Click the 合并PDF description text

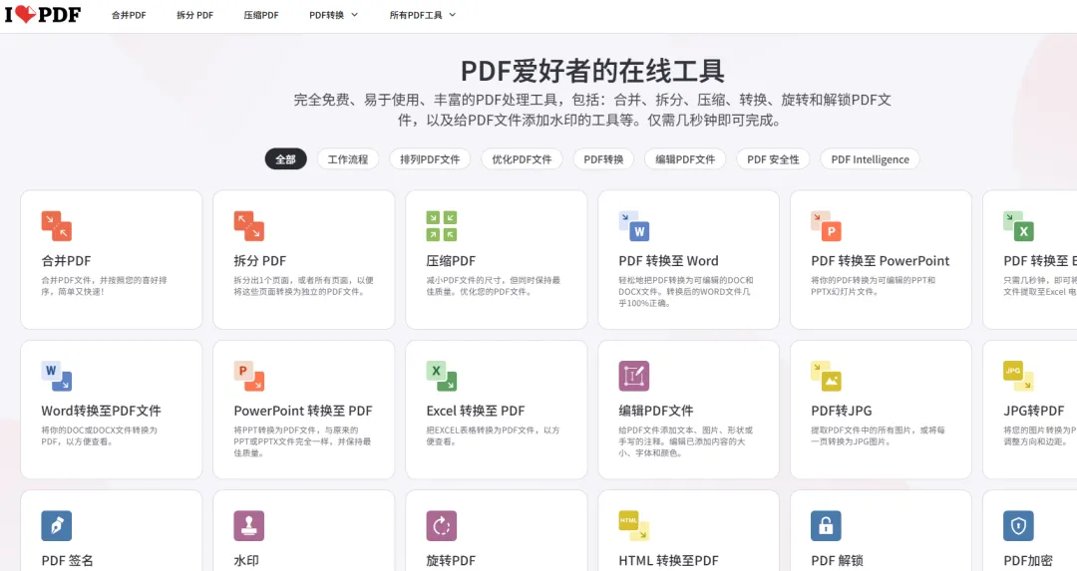[x=104, y=285]
